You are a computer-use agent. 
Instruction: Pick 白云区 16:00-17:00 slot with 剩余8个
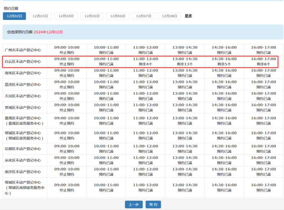(263, 61)
